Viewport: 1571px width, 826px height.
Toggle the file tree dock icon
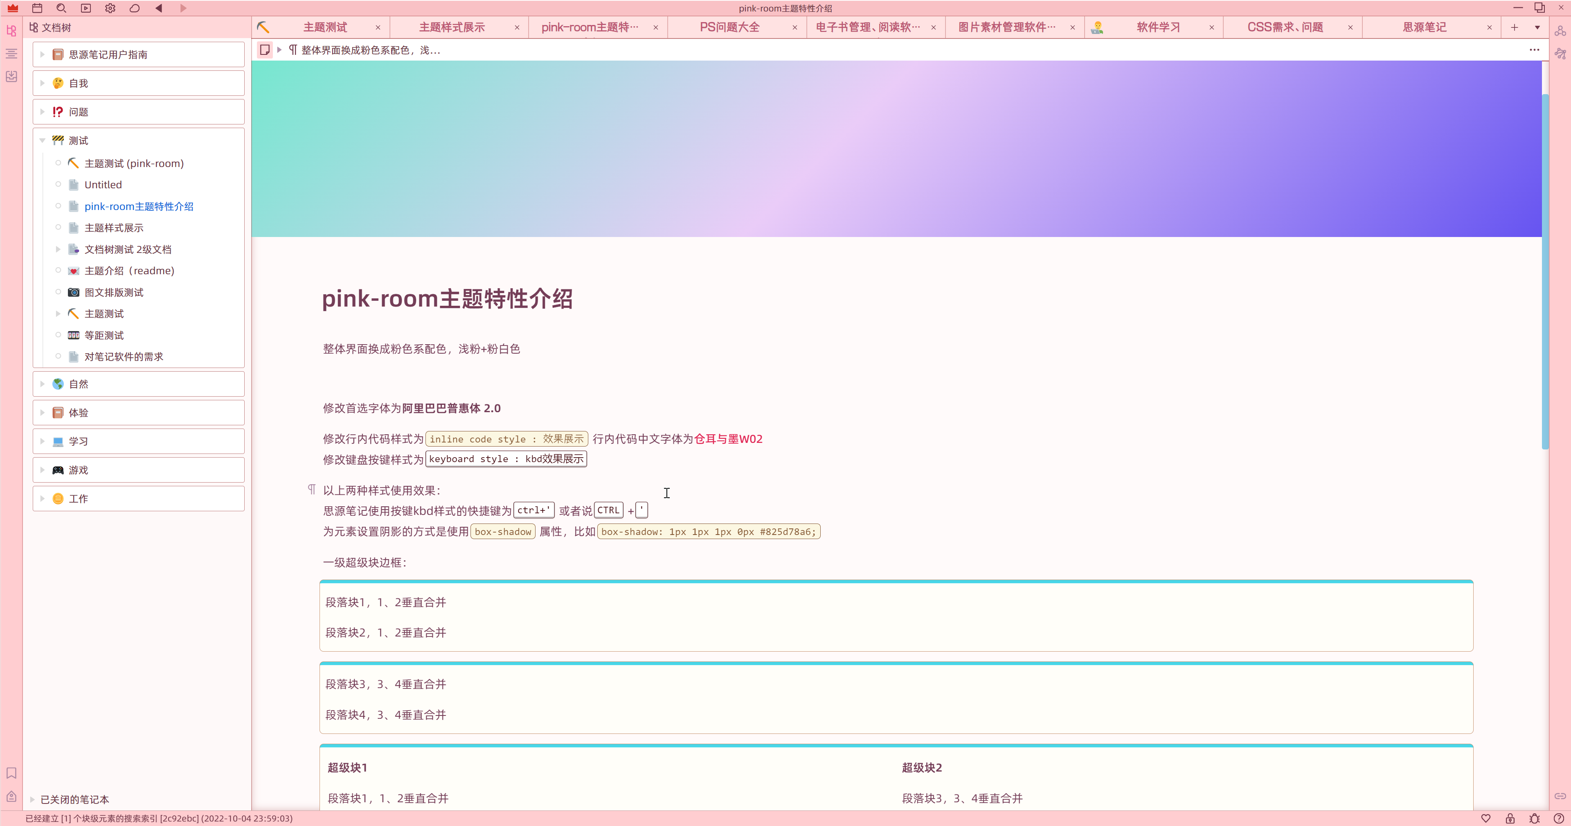pyautogui.click(x=11, y=31)
